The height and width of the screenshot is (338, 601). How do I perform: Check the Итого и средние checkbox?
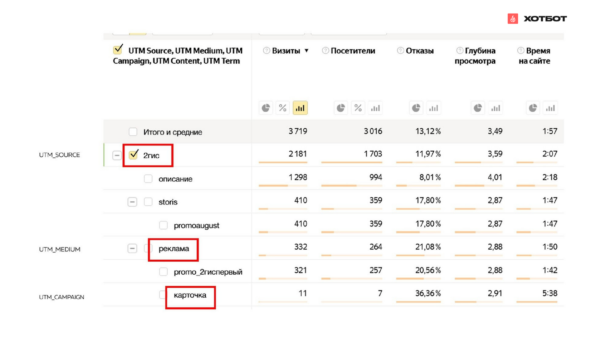133,132
